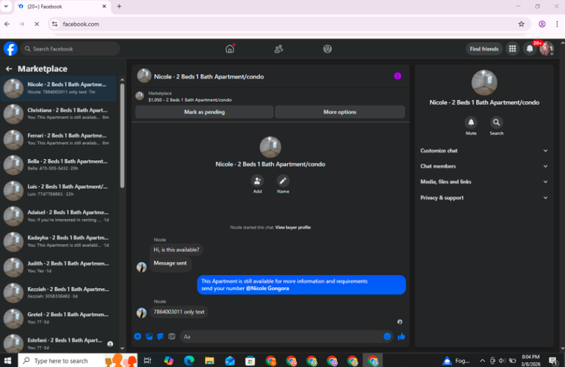Open Adaisel conversation
Image resolution: width=565 pixels, height=367 pixels.
pos(59,216)
